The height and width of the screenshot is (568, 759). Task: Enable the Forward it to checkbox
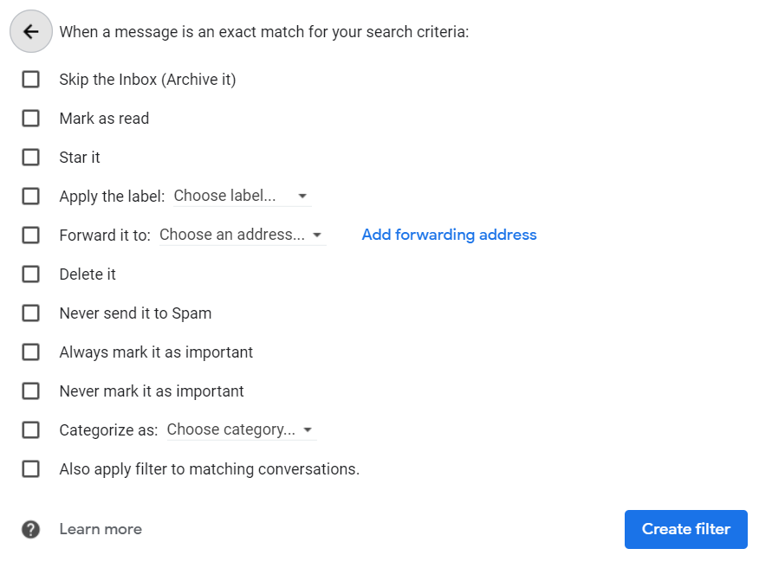(x=31, y=236)
